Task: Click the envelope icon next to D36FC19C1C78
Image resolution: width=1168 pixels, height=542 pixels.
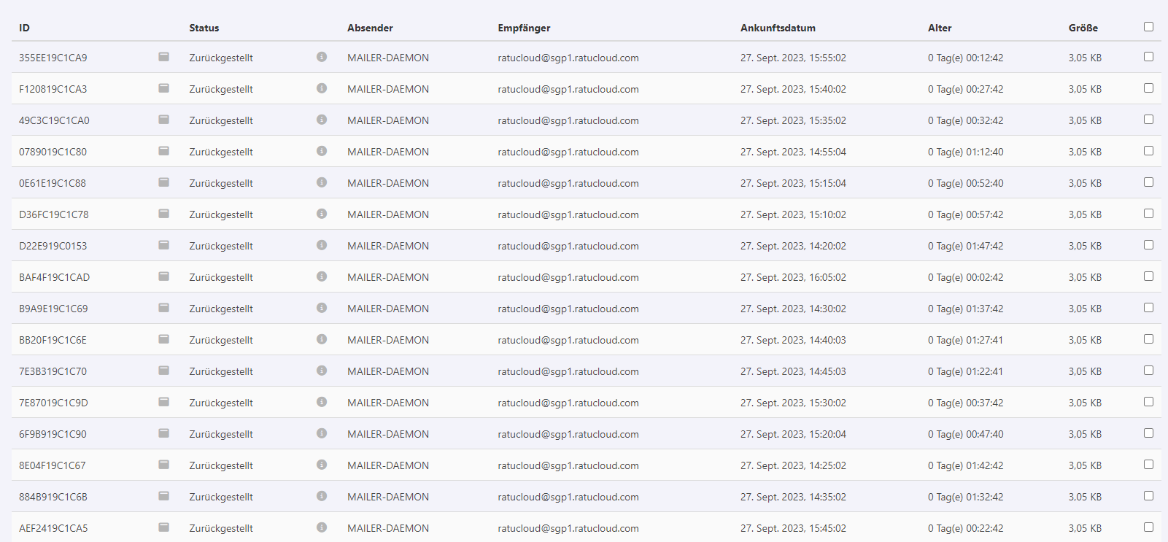Action: click(x=163, y=214)
